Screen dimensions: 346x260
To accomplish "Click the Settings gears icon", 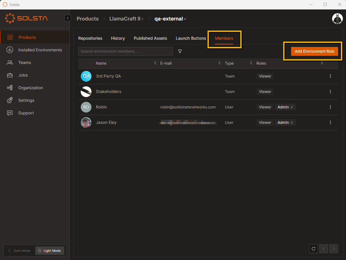I will tap(10, 100).
